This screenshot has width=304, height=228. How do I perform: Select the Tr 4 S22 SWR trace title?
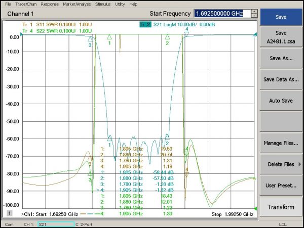point(57,31)
